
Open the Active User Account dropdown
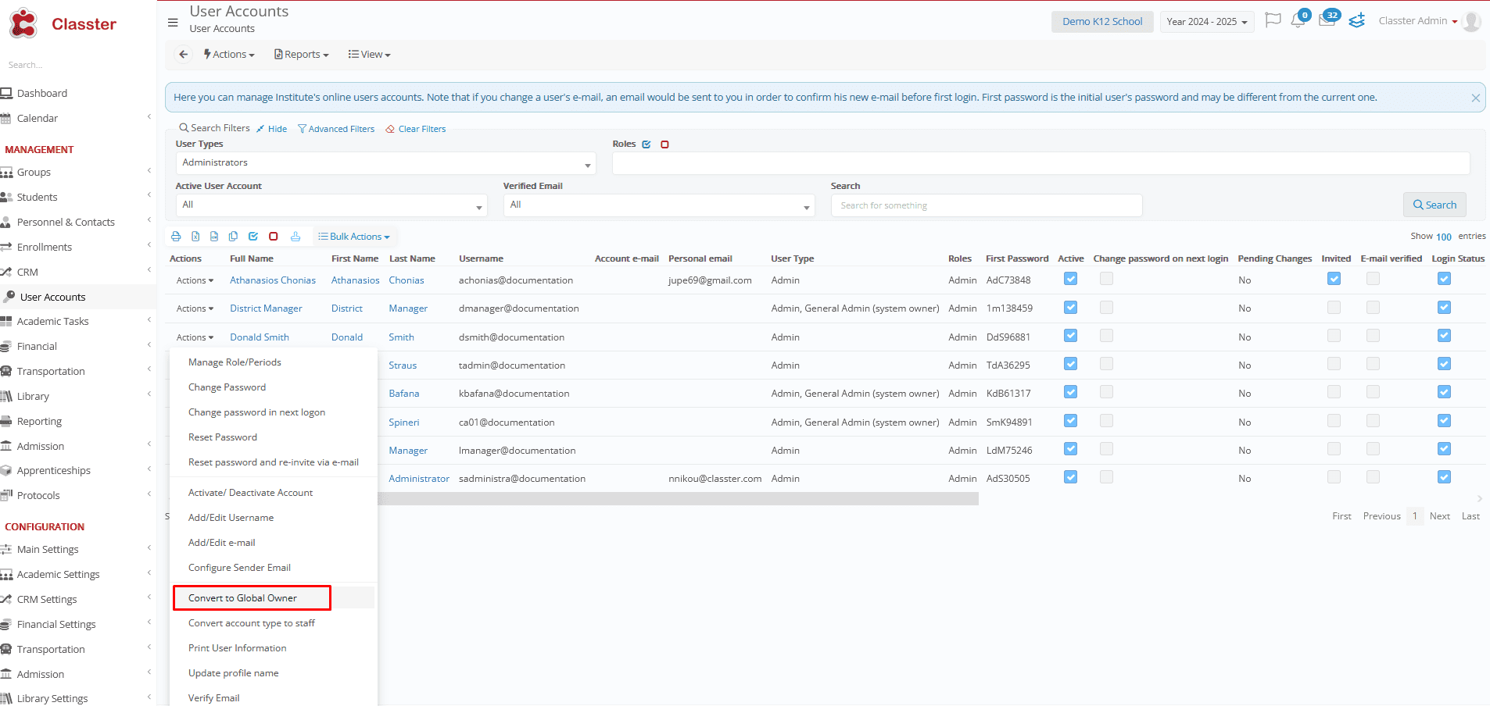[331, 205]
